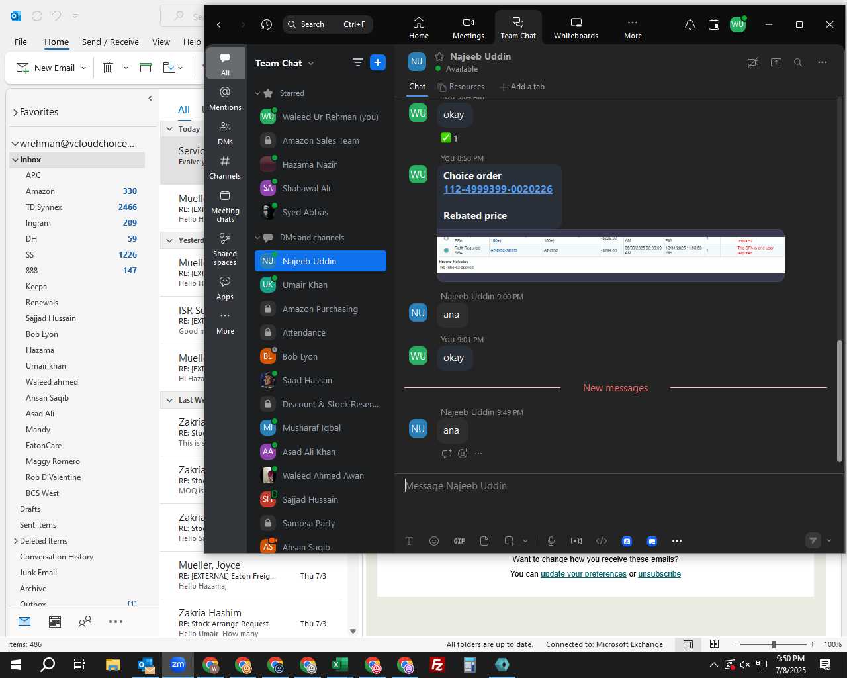
Task: Open GIF picker in composer
Action: [x=459, y=541]
